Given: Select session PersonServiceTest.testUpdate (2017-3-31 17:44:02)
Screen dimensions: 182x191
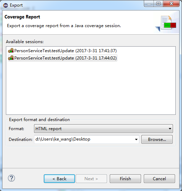Looking at the screenshot, I should click(x=63, y=58).
